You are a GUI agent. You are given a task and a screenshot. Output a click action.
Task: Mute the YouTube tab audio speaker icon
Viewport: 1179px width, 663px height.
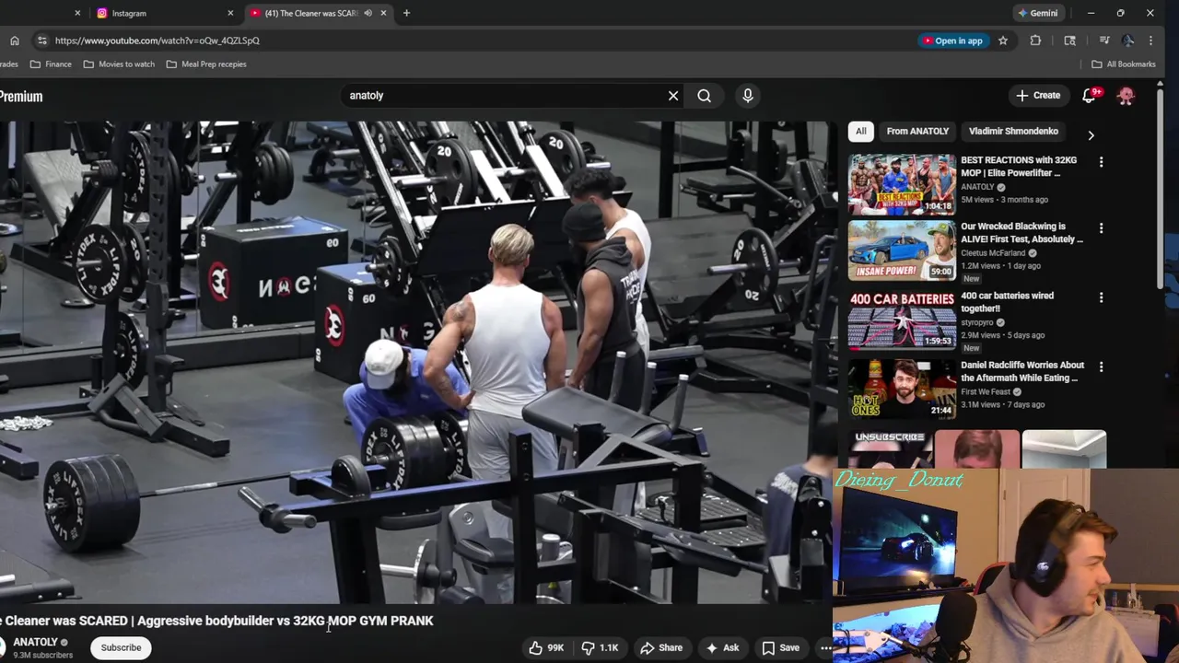click(x=368, y=13)
